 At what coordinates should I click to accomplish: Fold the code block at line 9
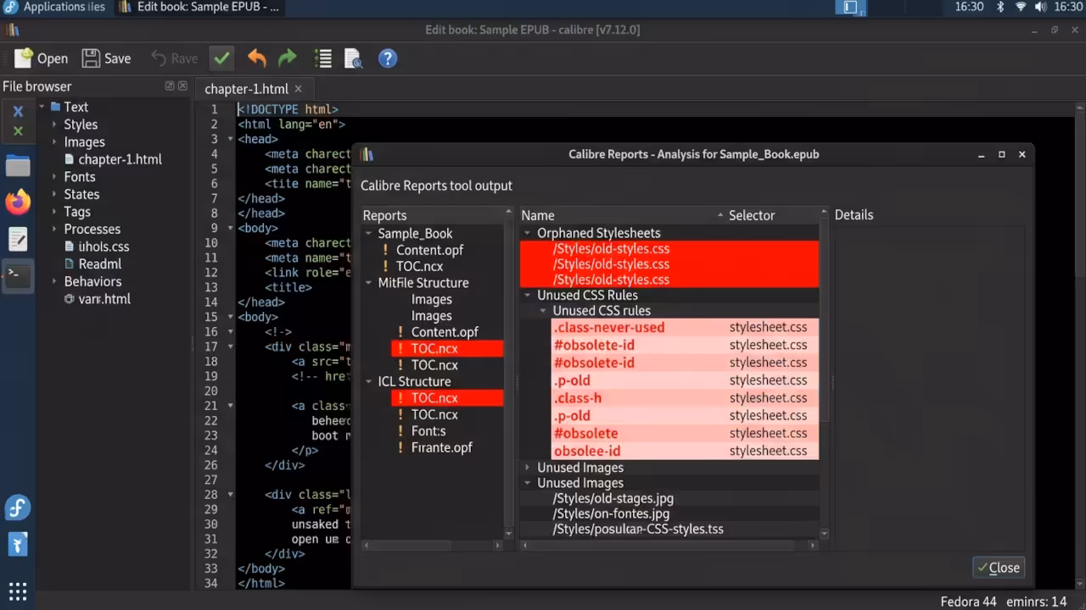230,228
